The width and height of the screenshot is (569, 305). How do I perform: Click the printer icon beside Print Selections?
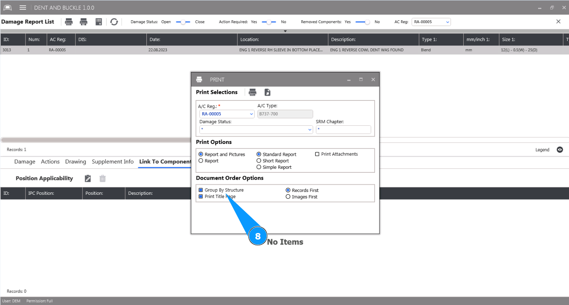tap(253, 92)
